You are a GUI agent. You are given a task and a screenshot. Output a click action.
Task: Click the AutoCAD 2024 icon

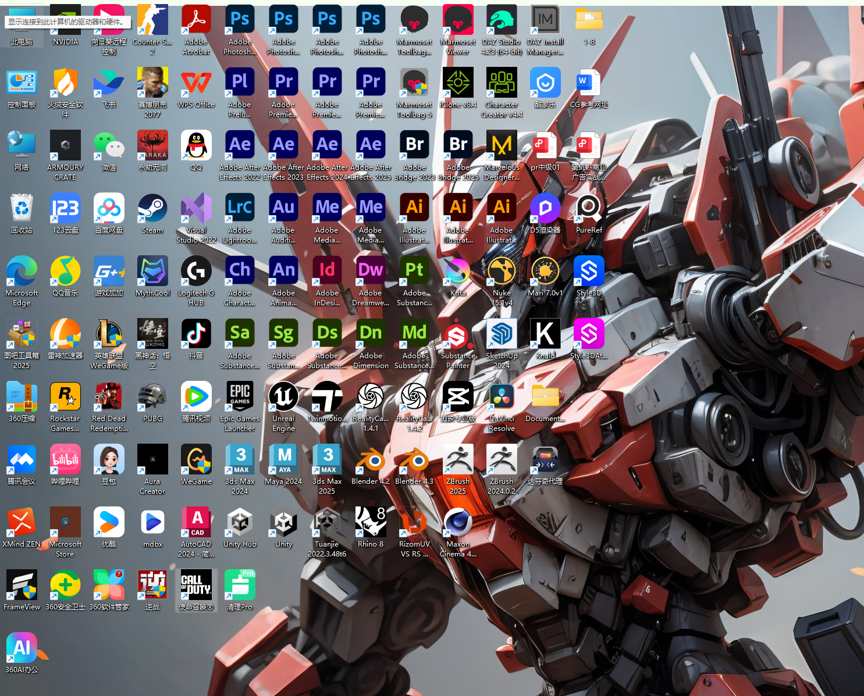click(x=196, y=533)
